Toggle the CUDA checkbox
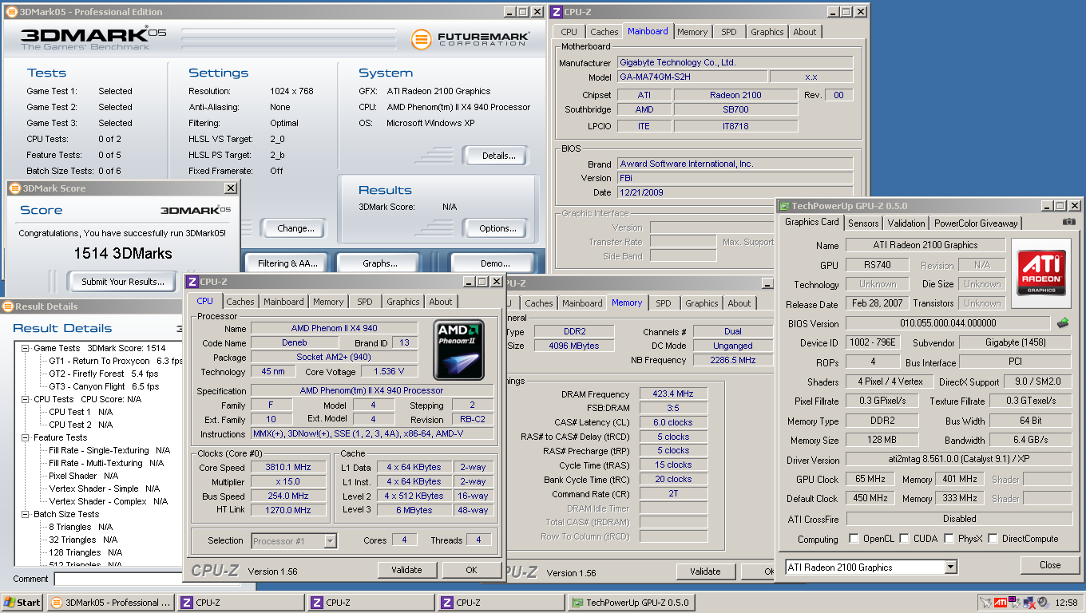 (x=905, y=539)
